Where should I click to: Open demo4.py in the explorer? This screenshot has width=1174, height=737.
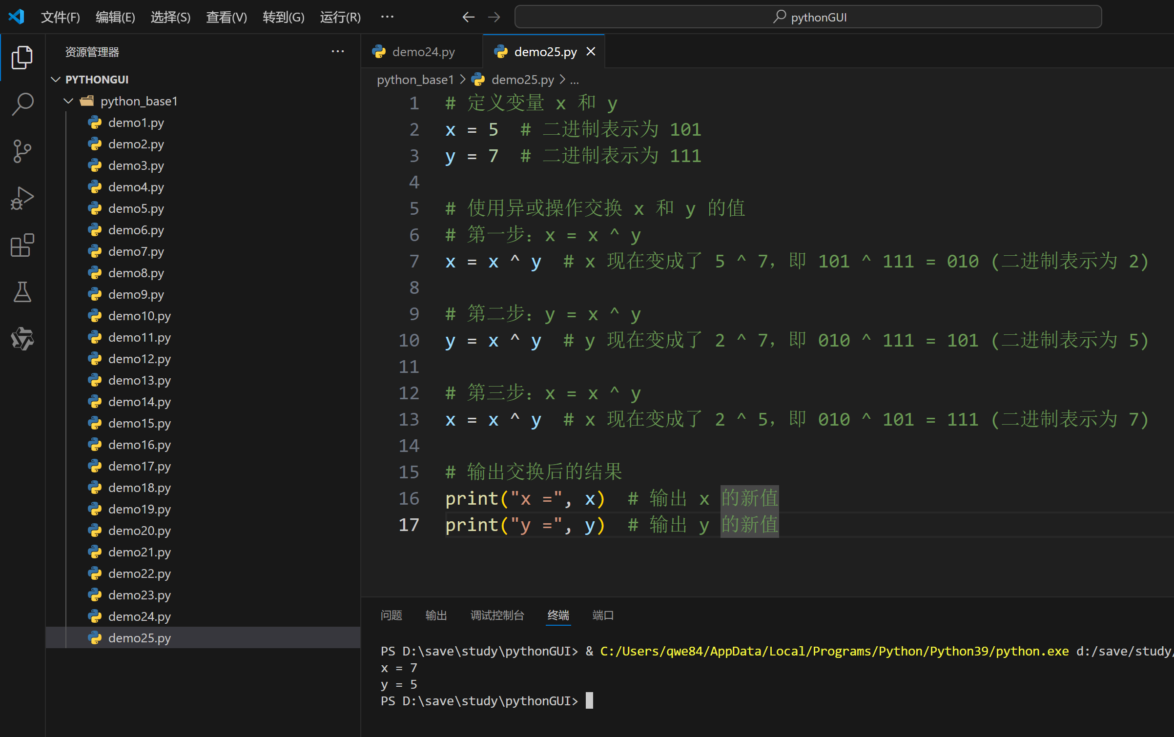click(x=203, y=187)
